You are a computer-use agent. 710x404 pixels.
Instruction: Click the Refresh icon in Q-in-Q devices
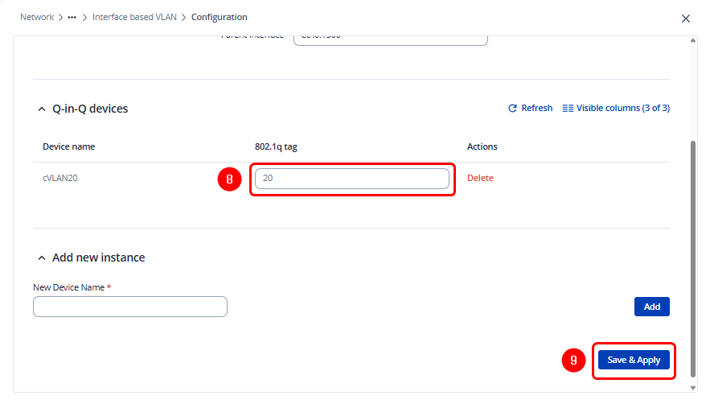click(x=512, y=108)
